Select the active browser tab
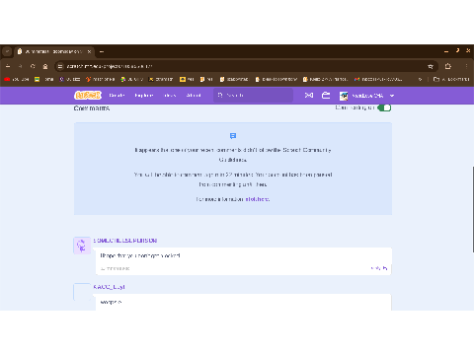 pyautogui.click(x=54, y=51)
